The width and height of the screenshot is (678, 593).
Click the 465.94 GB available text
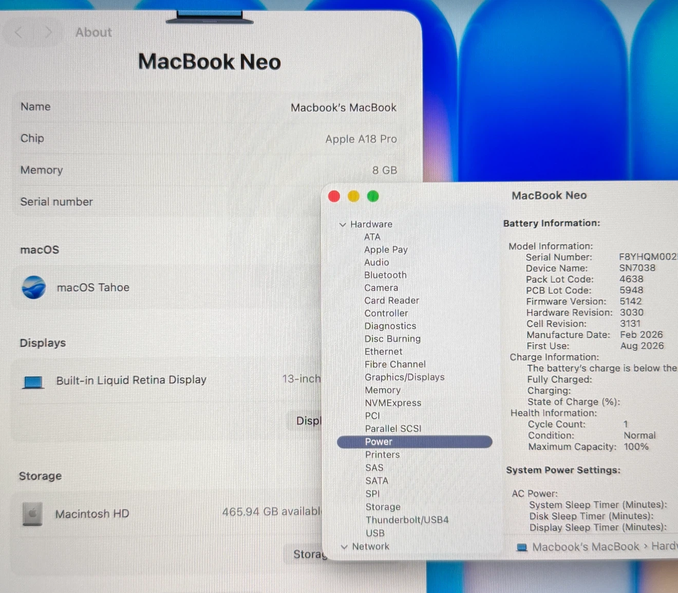pyautogui.click(x=272, y=512)
